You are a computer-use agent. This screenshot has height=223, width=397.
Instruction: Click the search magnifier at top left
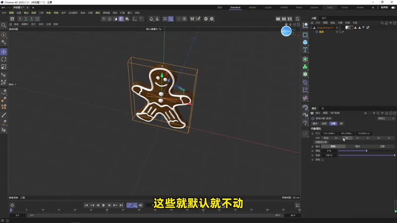[x=3, y=25]
